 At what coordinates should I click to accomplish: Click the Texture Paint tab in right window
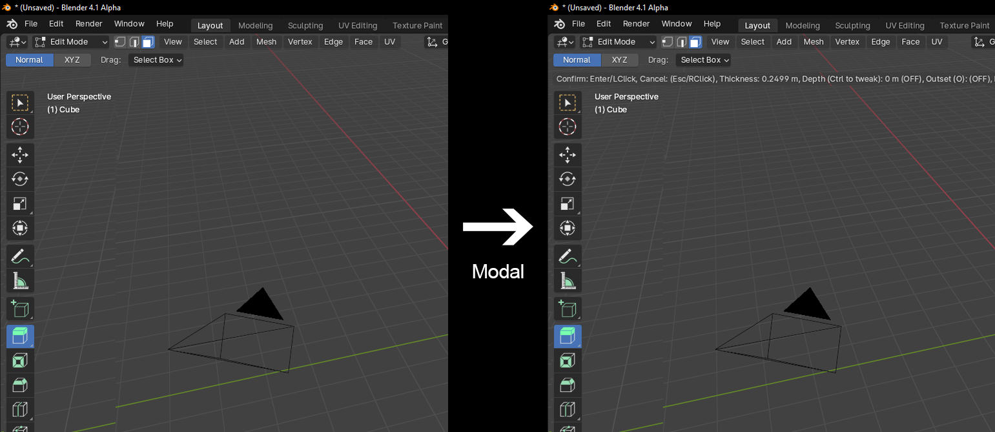(x=965, y=26)
